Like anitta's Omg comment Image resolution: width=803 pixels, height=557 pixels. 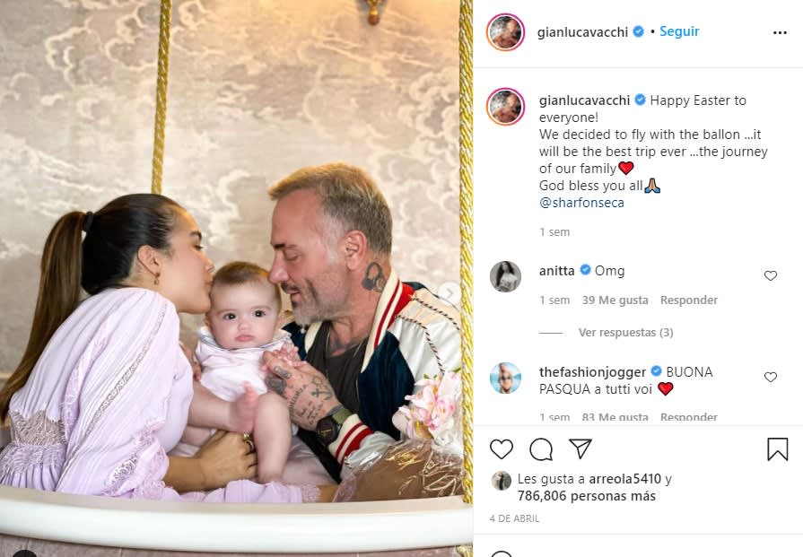click(x=770, y=275)
